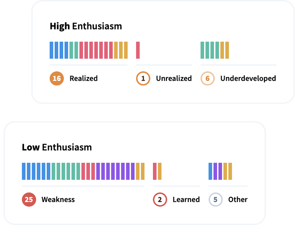298x225 pixels.
Task: Click the 6 Underdeveloped count badge
Action: point(207,78)
